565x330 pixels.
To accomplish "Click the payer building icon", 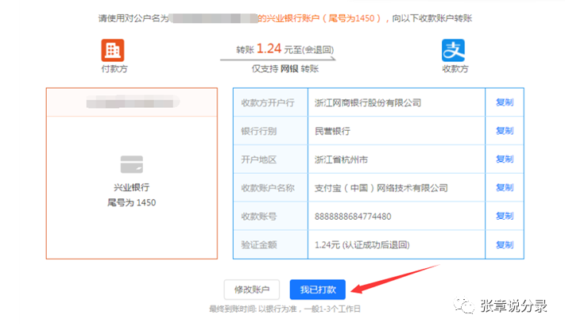I will tap(113, 51).
